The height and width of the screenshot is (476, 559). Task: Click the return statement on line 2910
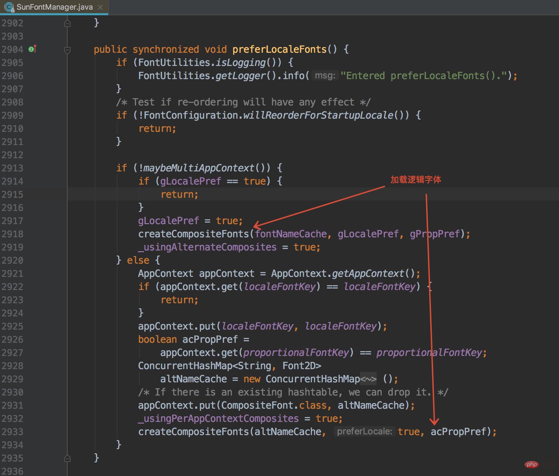157,128
